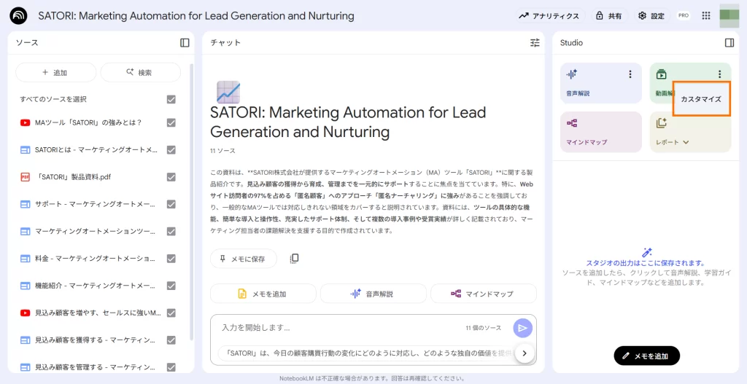
Task: Click the Save to note (メモに保存) button
Action: [x=244, y=259]
